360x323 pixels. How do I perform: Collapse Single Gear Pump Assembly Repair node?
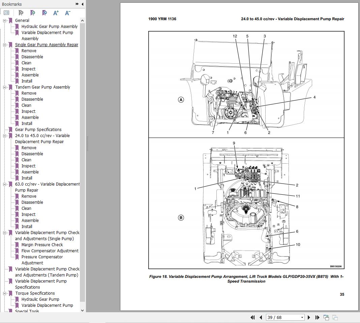pos(4,45)
